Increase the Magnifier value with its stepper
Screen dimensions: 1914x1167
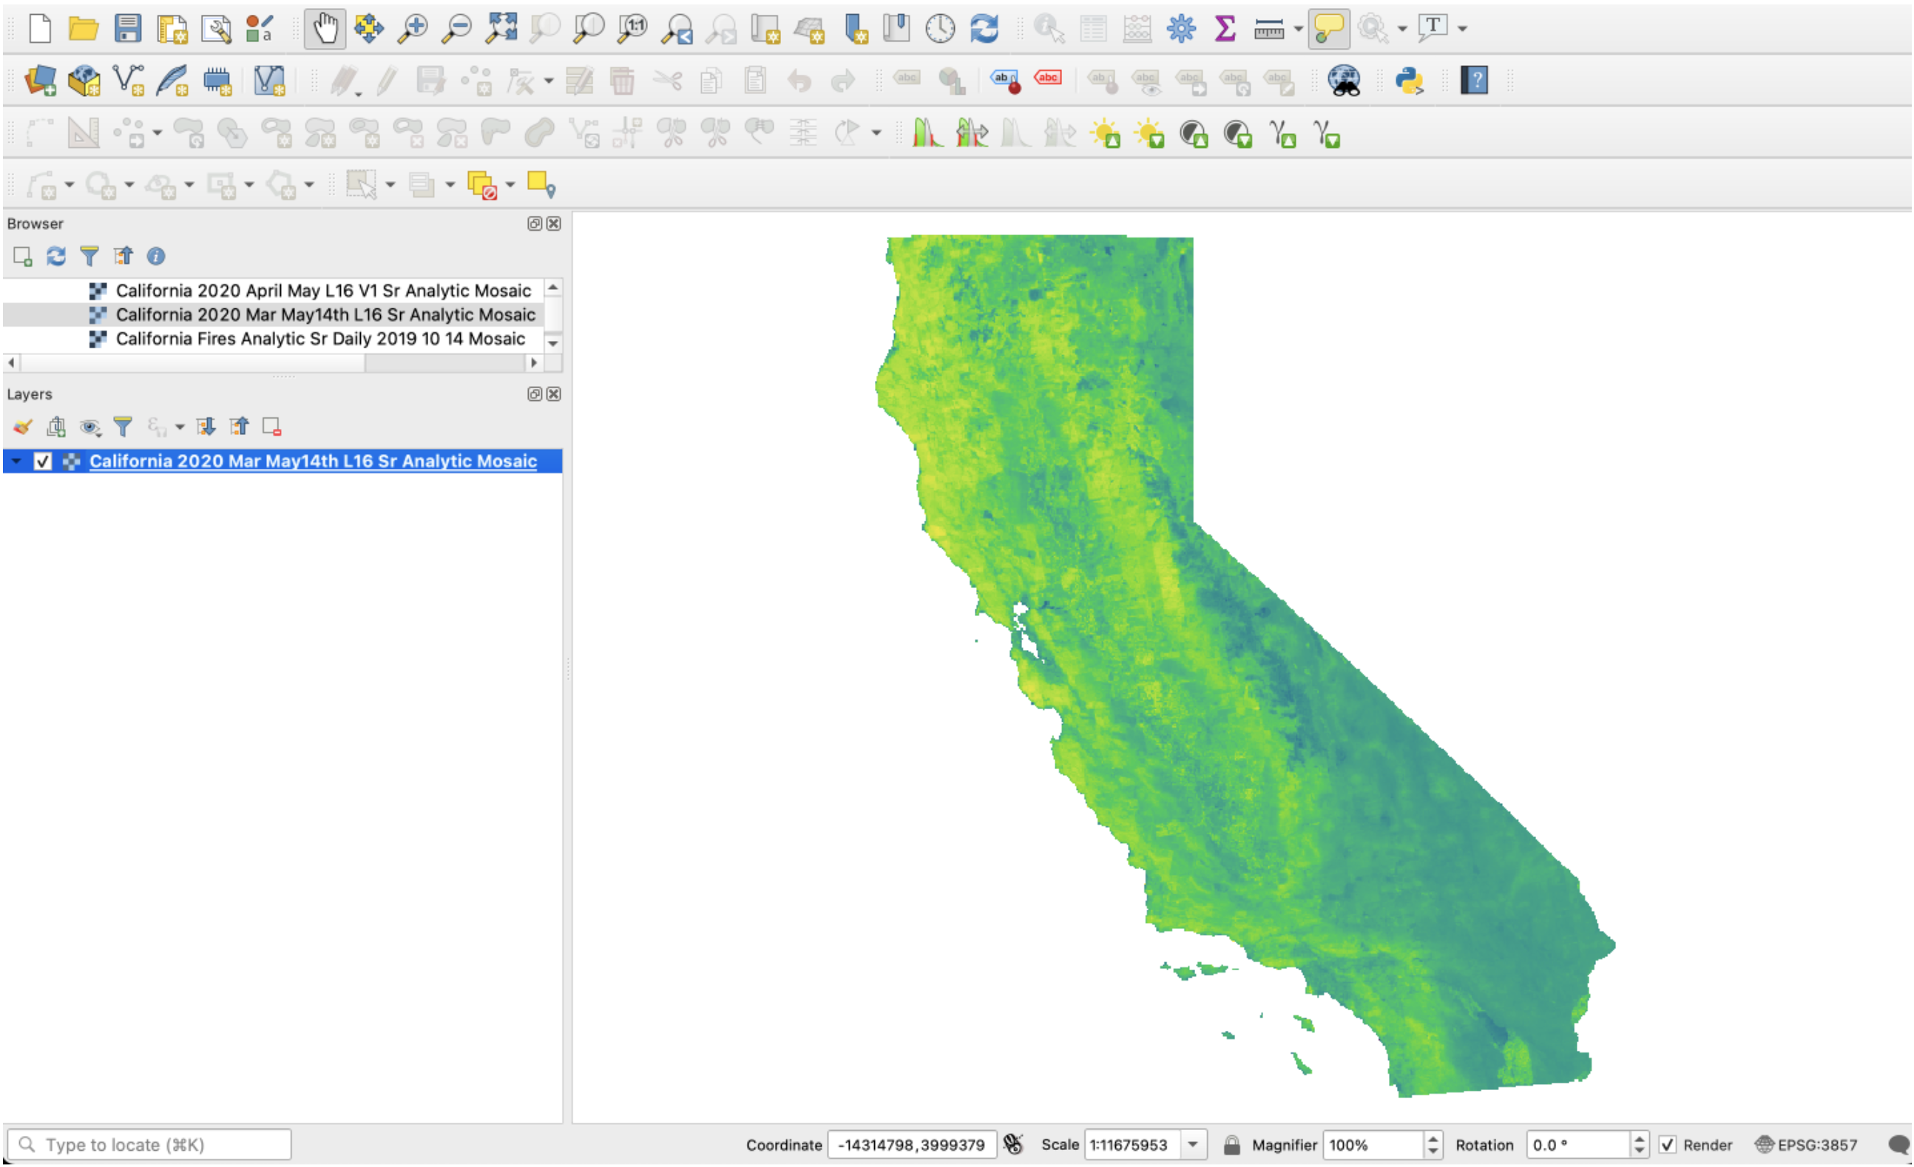tap(1433, 1139)
